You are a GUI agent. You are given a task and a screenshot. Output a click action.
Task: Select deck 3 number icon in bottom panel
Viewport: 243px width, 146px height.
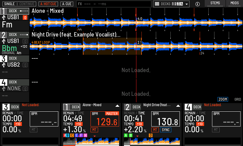(x=6, y=107)
